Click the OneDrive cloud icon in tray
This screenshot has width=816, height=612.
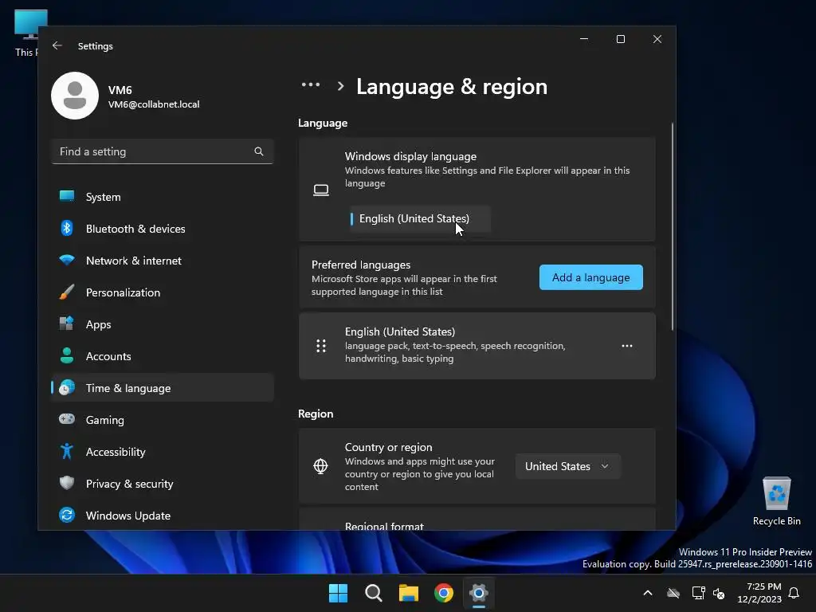673,593
